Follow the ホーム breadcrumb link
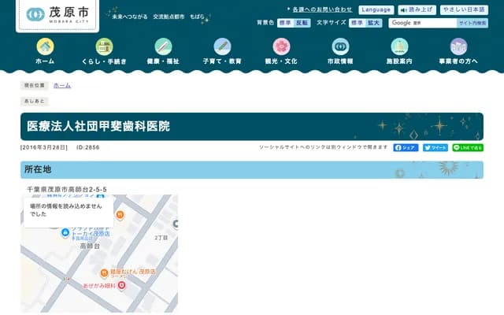Screen dimensions: 504x315 coord(62,85)
